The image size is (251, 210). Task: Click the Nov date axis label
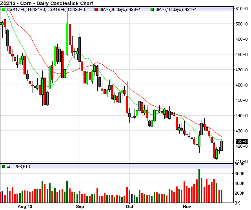click(187, 206)
